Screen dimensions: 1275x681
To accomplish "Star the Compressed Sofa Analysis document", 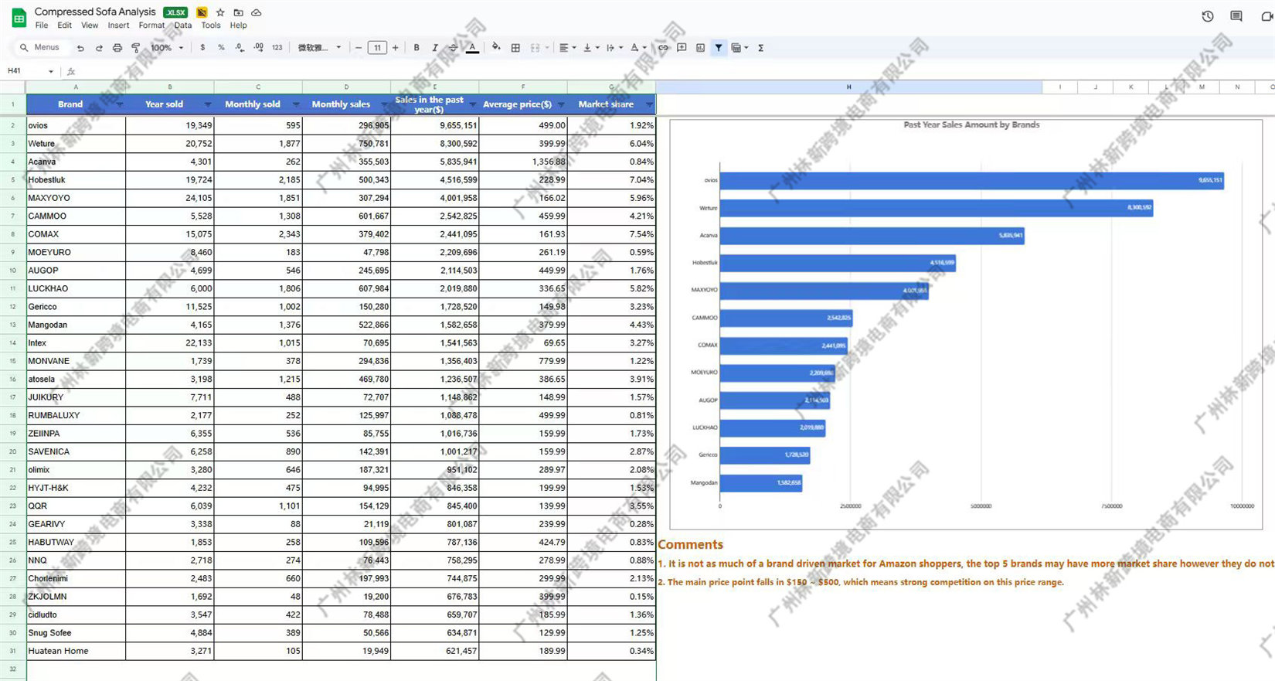I will 220,12.
